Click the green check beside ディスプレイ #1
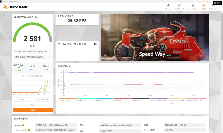The image size is (223, 133). [29, 130]
